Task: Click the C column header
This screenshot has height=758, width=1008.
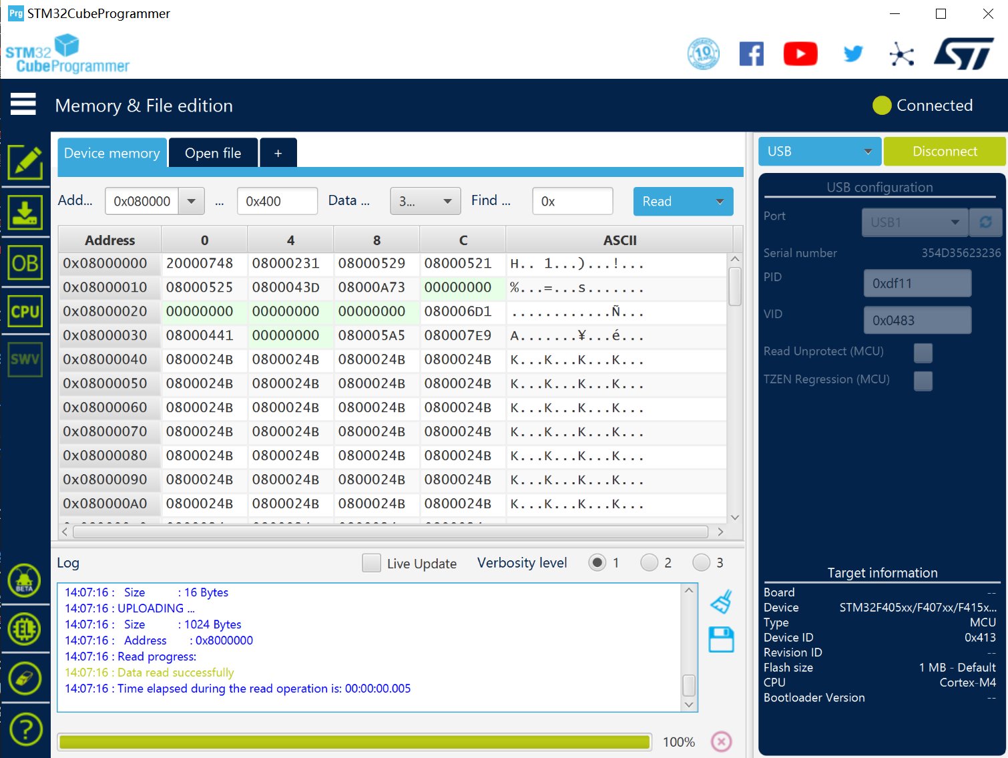Action: (x=463, y=240)
